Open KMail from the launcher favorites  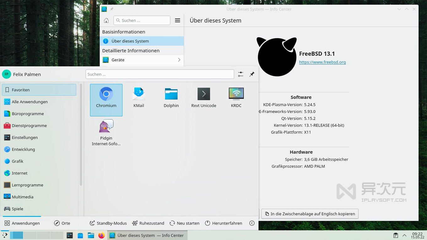click(138, 98)
